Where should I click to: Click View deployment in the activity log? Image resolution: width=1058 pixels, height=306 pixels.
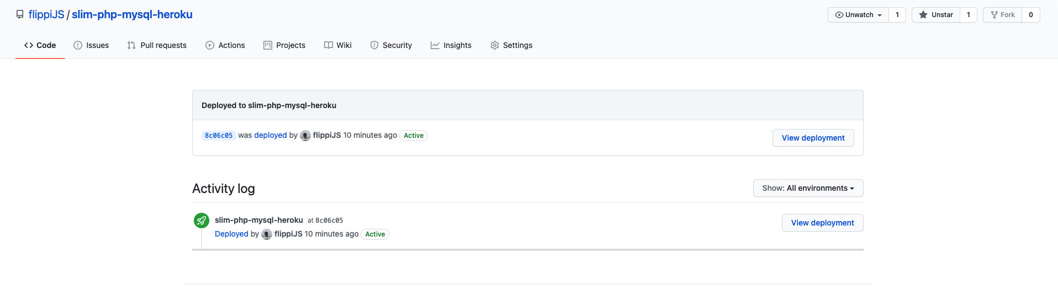822,223
